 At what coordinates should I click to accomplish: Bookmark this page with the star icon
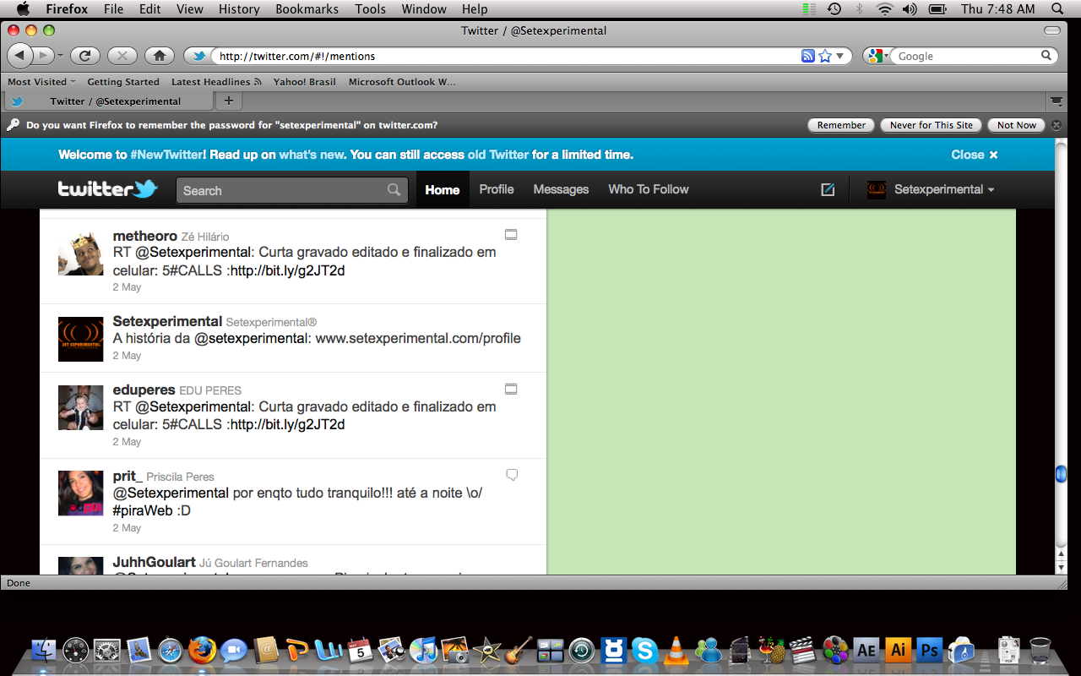point(825,56)
